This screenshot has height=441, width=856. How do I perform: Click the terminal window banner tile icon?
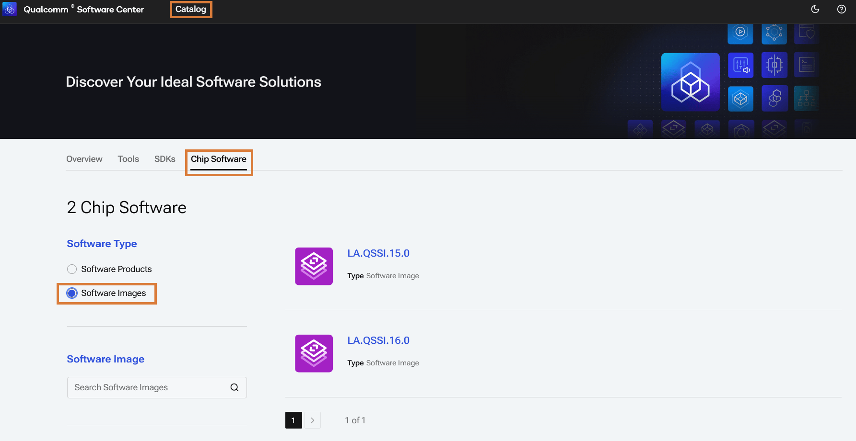click(807, 65)
